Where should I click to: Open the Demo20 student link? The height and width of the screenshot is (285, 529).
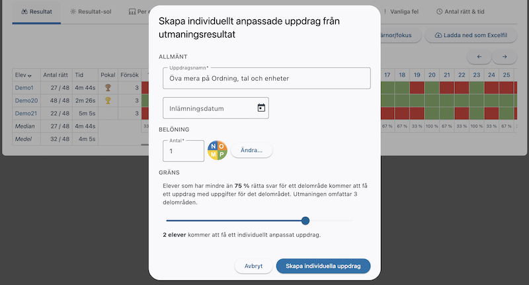coord(26,101)
